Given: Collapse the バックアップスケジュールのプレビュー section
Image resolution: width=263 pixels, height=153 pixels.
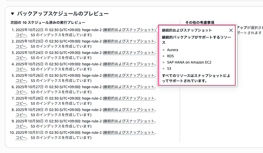Looking at the screenshot, I should (12, 14).
